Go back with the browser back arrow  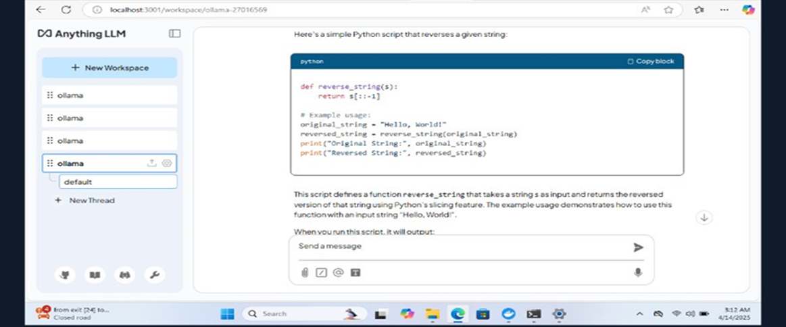(41, 9)
